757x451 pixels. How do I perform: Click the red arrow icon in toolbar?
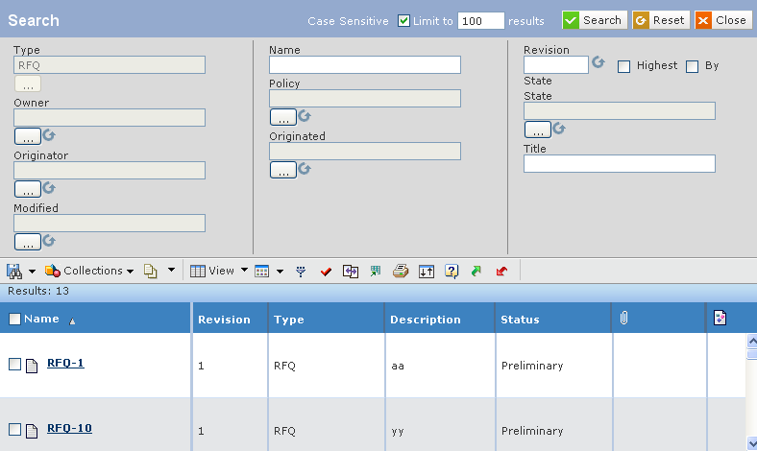pos(501,272)
